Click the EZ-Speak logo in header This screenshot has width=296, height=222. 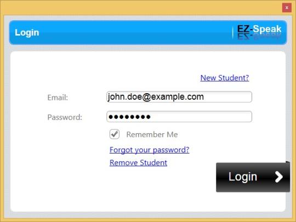tap(259, 32)
